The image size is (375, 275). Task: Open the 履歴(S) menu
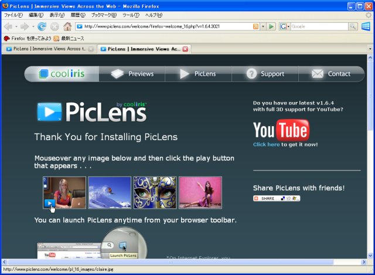[78, 15]
